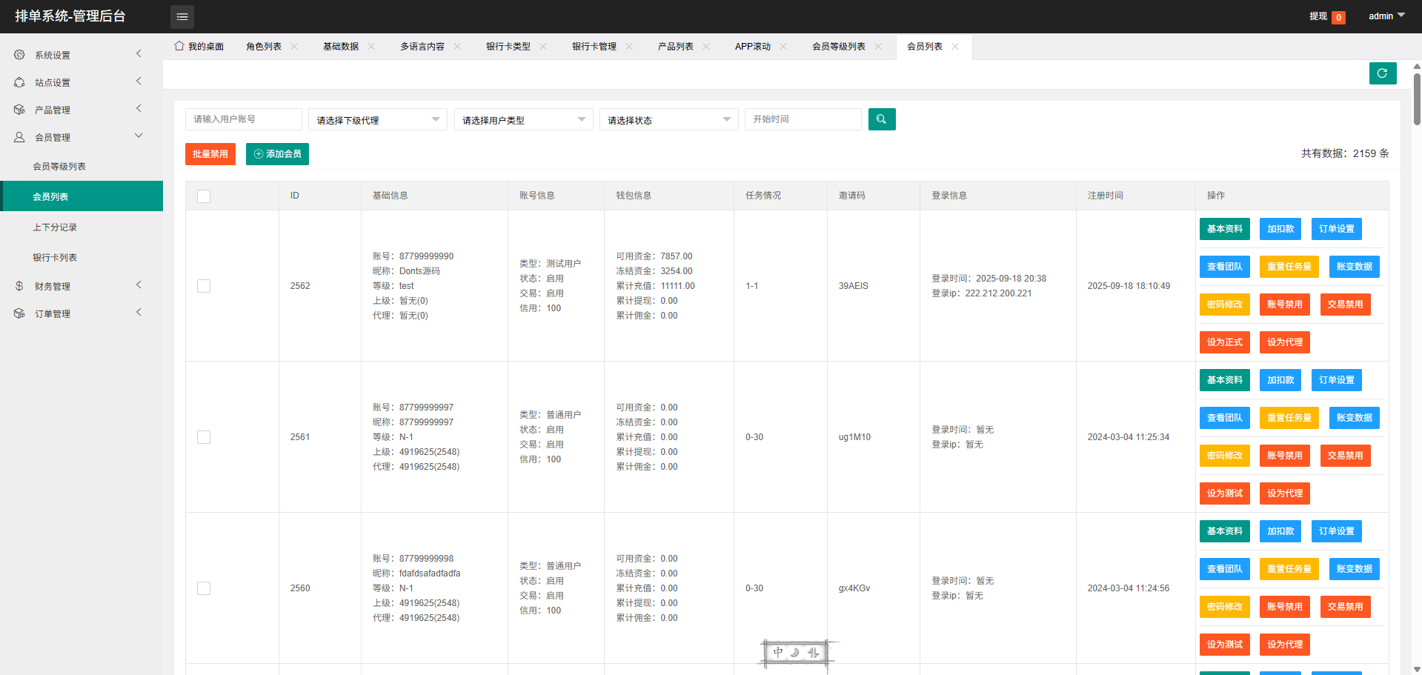Click the hamburger menu collapse icon
The image size is (1422, 675).
(182, 16)
